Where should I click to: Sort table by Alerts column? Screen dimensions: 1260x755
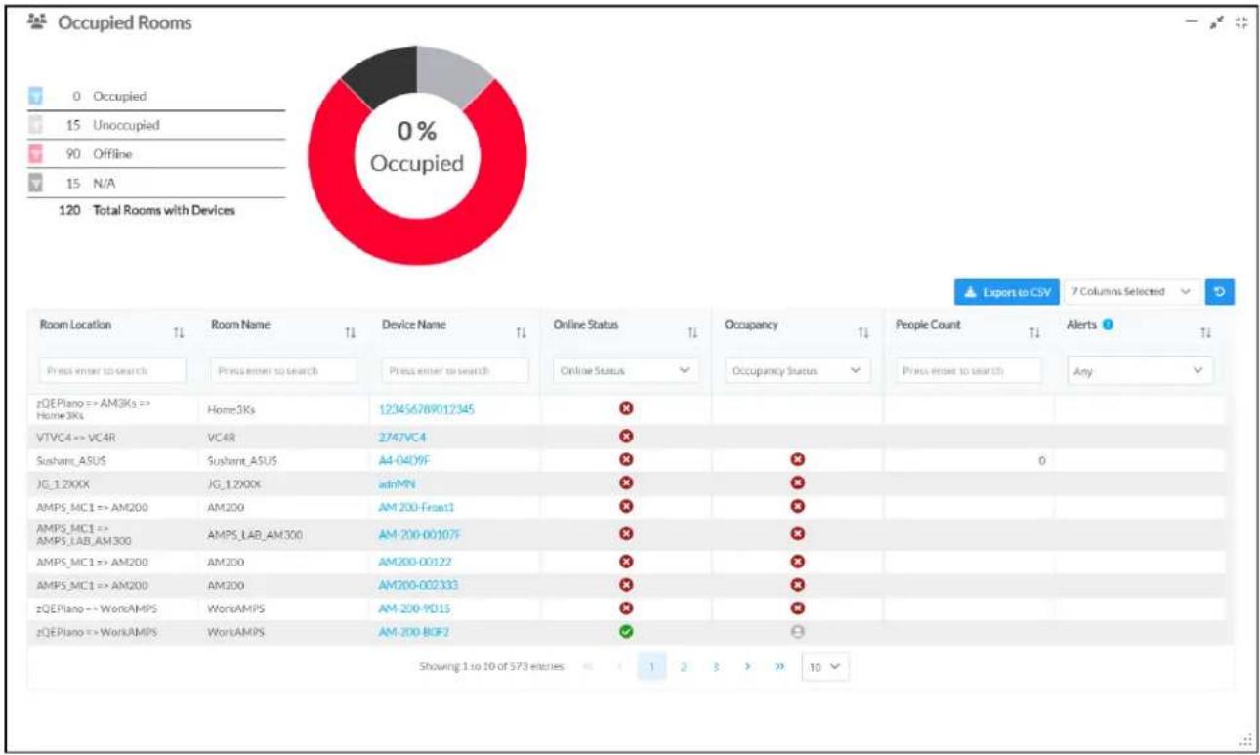pyautogui.click(x=1205, y=333)
